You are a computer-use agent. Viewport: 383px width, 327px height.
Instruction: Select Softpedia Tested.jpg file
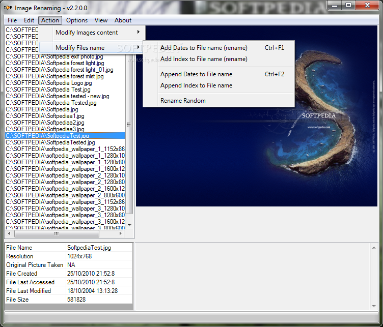[65, 103]
